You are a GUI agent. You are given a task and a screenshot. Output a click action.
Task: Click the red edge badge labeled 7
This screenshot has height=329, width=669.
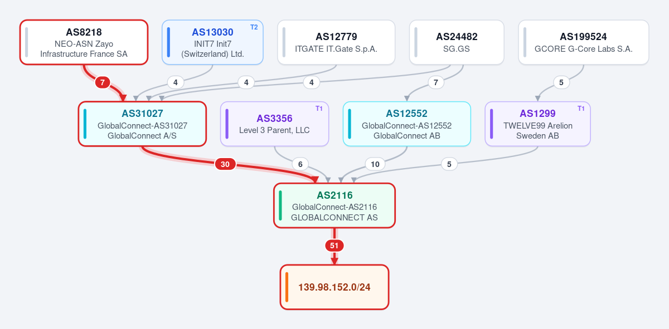(102, 82)
